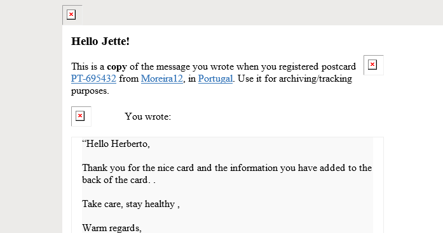The width and height of the screenshot is (443, 233).
Task: Click the gray header band above the message
Action: pyautogui.click(x=262, y=13)
